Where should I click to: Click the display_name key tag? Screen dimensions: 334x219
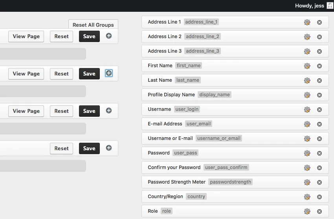tap(215, 95)
